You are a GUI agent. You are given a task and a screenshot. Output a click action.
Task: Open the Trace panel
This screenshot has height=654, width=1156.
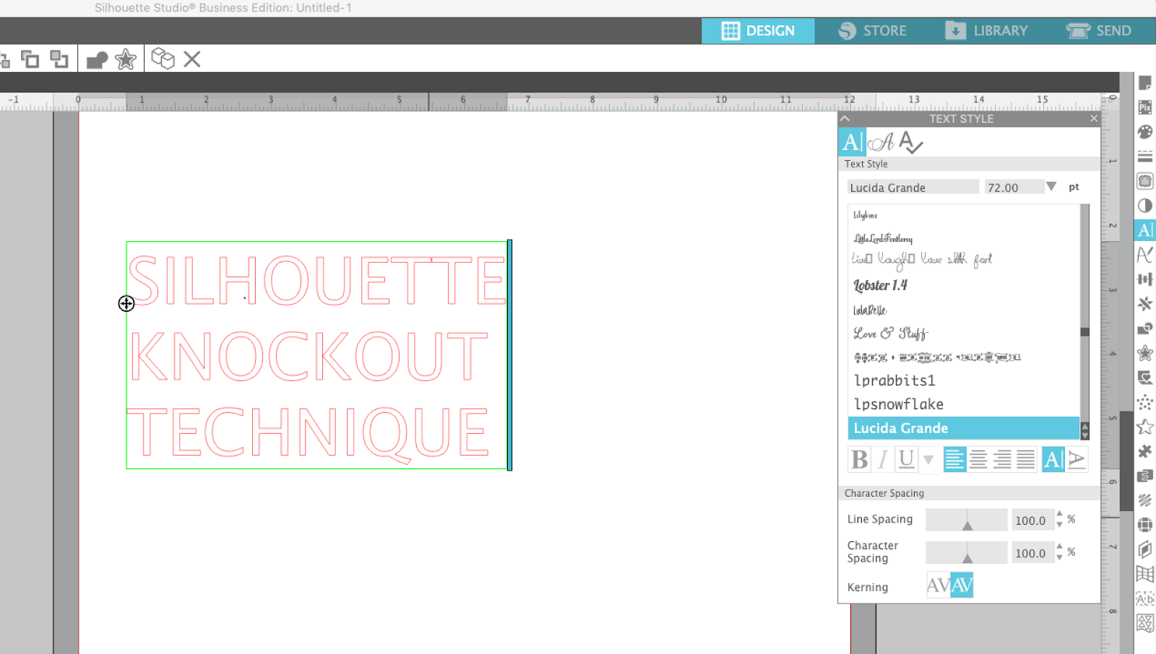point(1145,180)
